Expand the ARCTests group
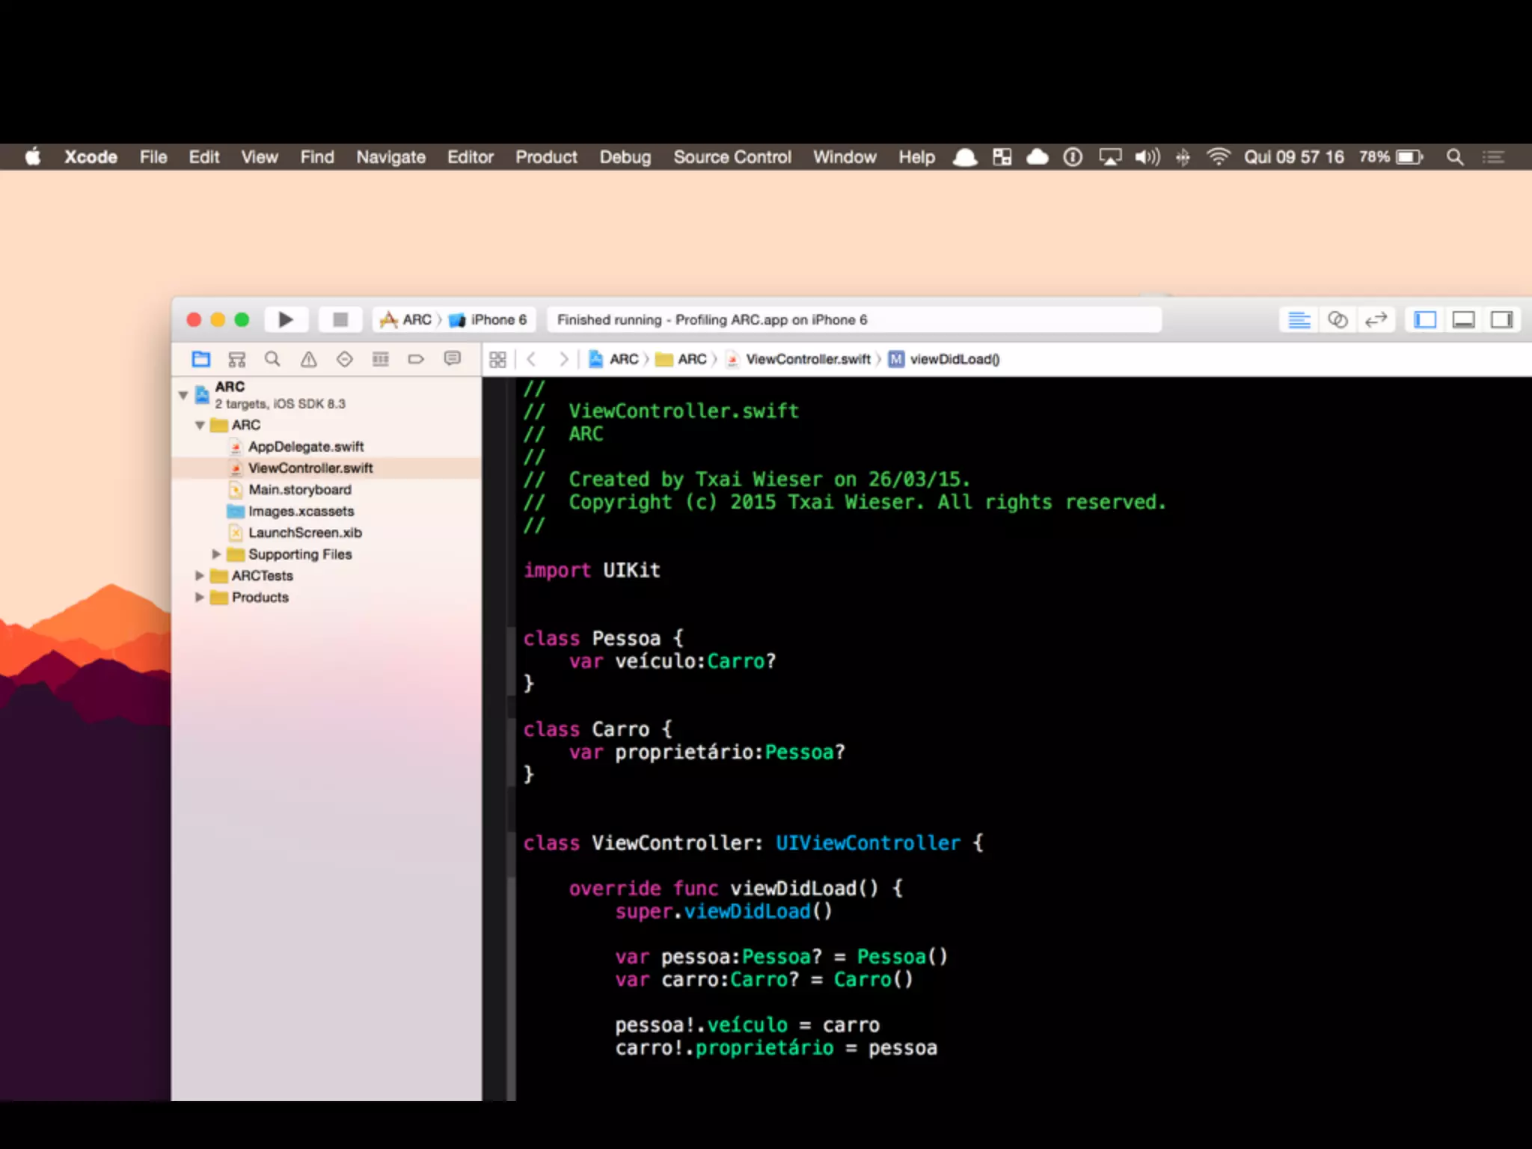The height and width of the screenshot is (1149, 1532). click(x=199, y=576)
